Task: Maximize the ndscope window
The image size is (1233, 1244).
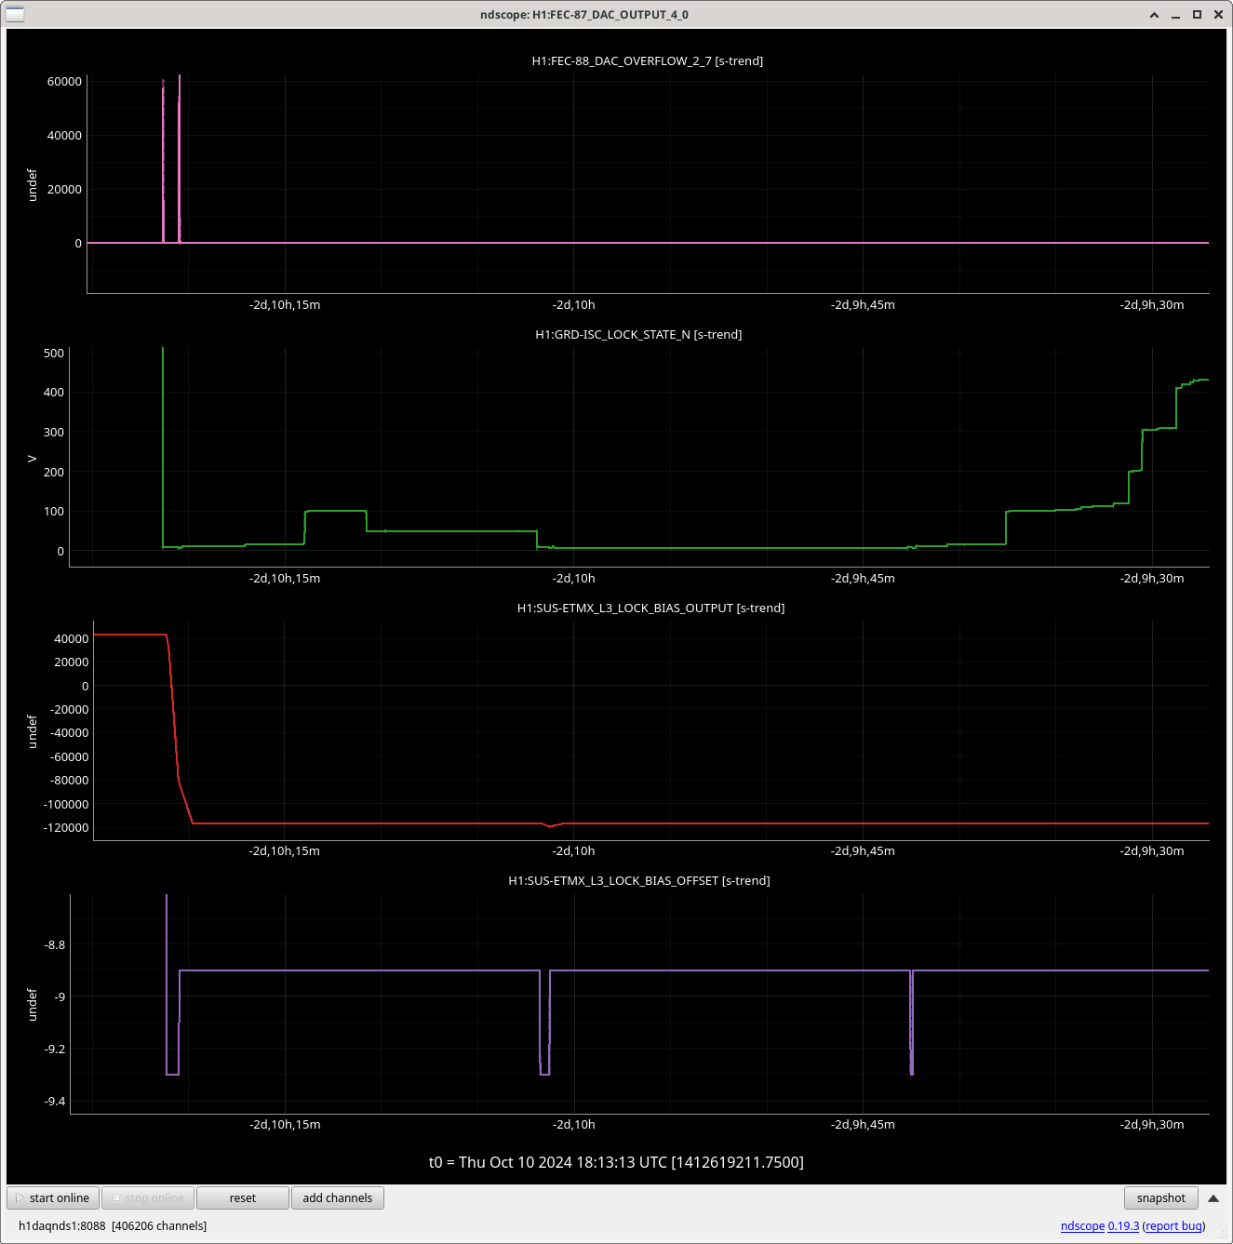Action: (x=1197, y=14)
